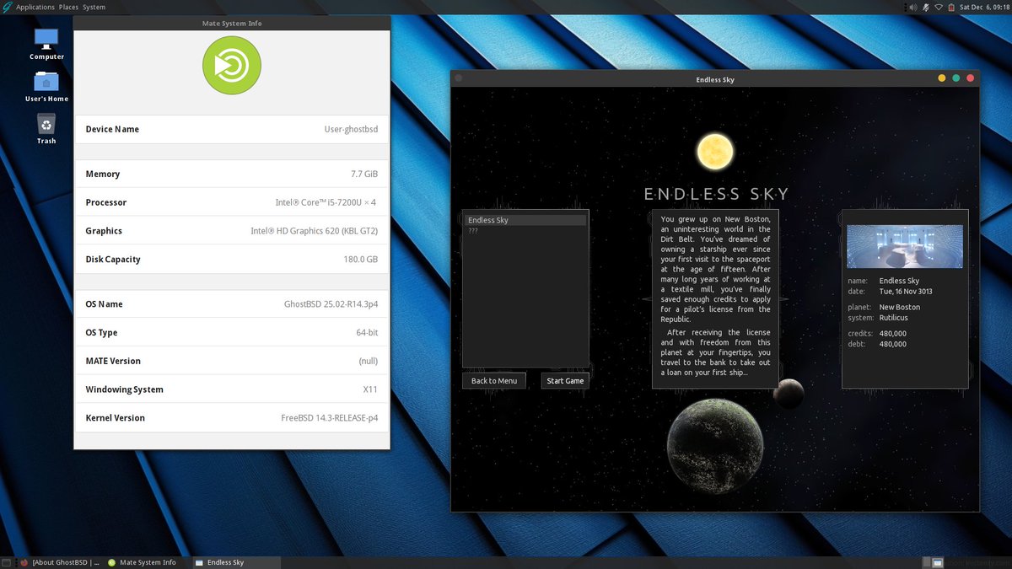Switch to first workspace in pager
The image size is (1012, 569).
pyautogui.click(x=927, y=562)
